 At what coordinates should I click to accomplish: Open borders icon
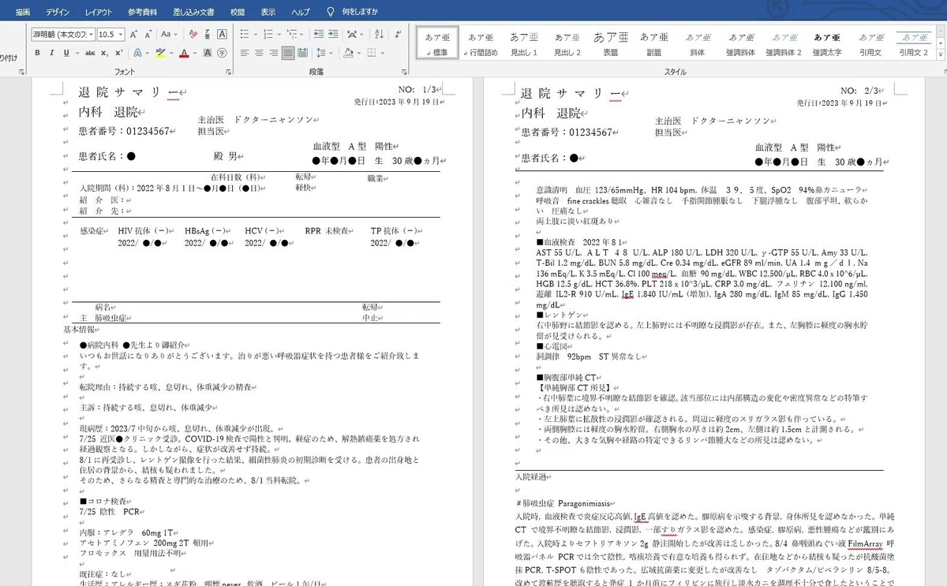tap(372, 53)
